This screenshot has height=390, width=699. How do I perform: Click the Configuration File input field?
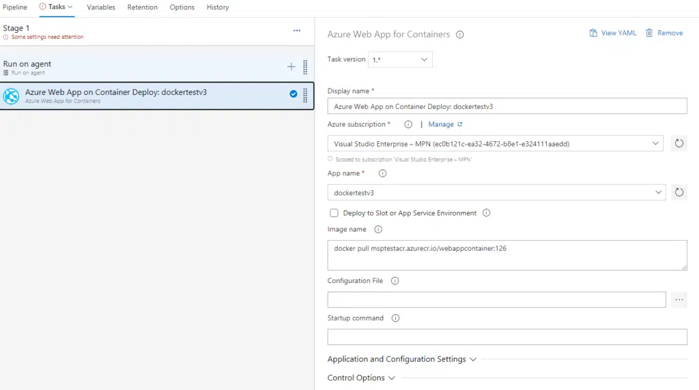tap(497, 299)
